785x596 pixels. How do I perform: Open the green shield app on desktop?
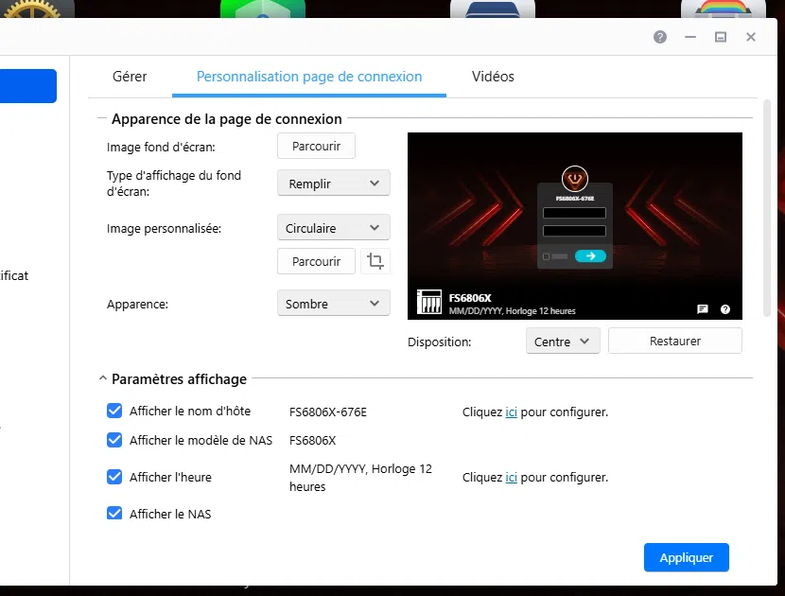click(263, 9)
